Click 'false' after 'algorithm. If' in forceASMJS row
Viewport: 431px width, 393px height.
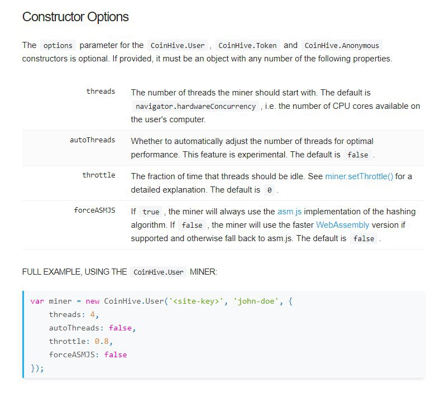coord(192,226)
